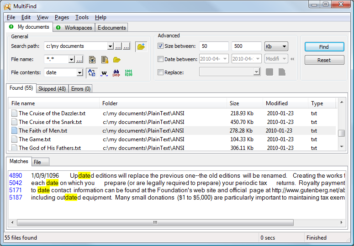Click the Find button
354x246 pixels.
tap(324, 47)
